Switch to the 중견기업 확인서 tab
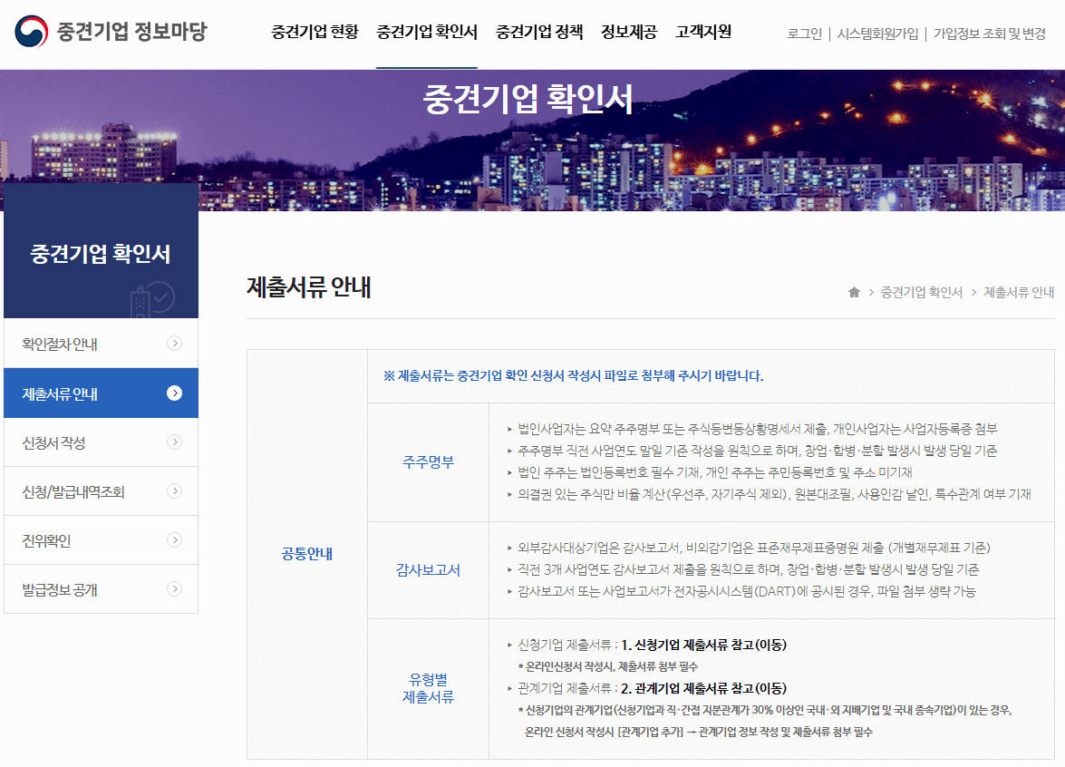The image size is (1065, 767). tap(426, 32)
